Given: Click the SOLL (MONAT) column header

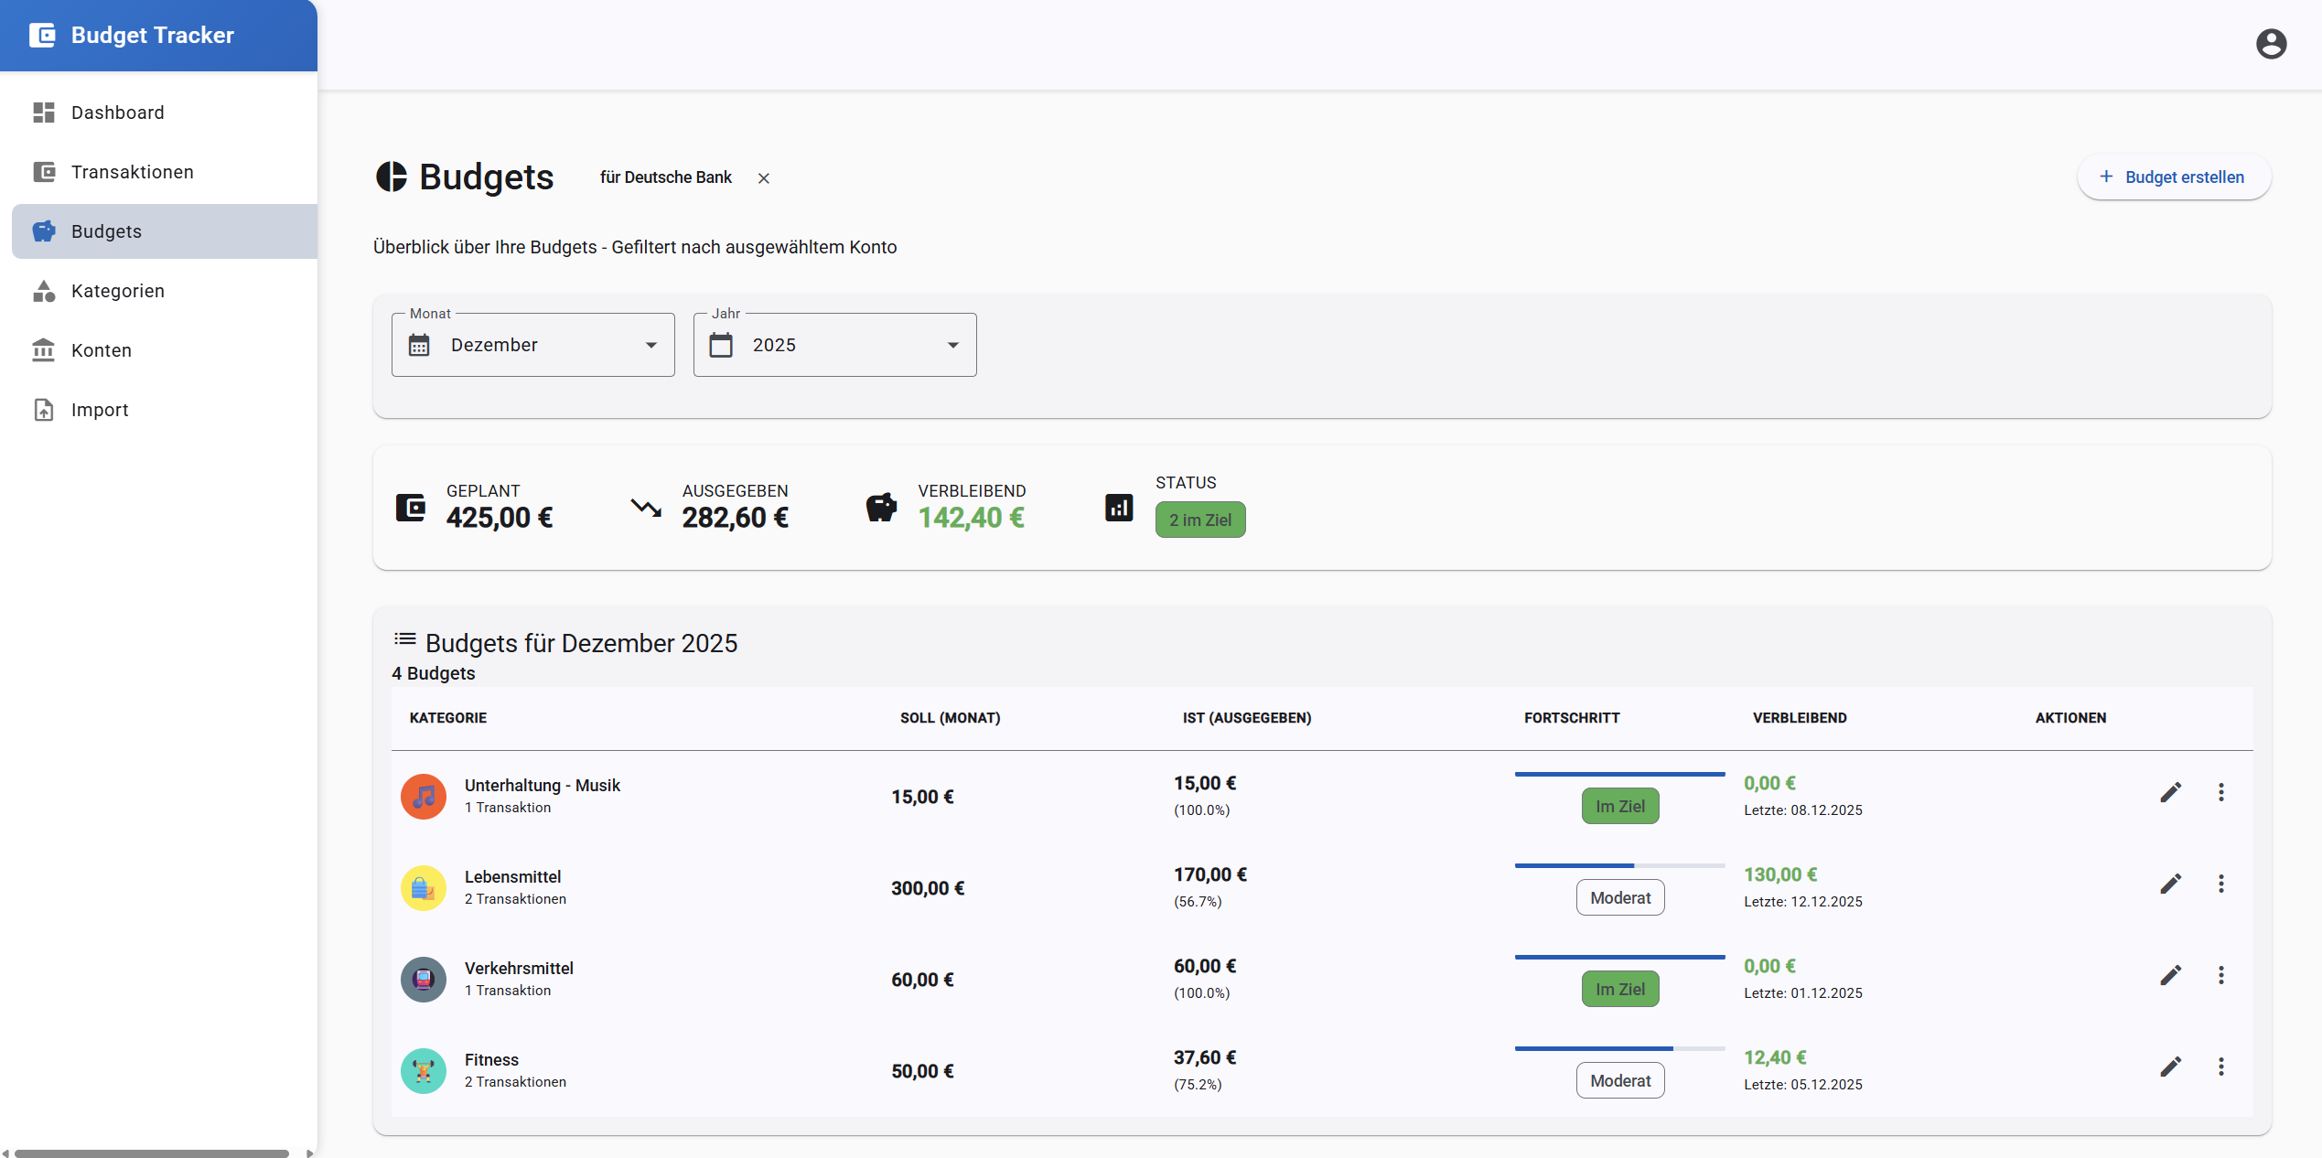Looking at the screenshot, I should point(950,718).
